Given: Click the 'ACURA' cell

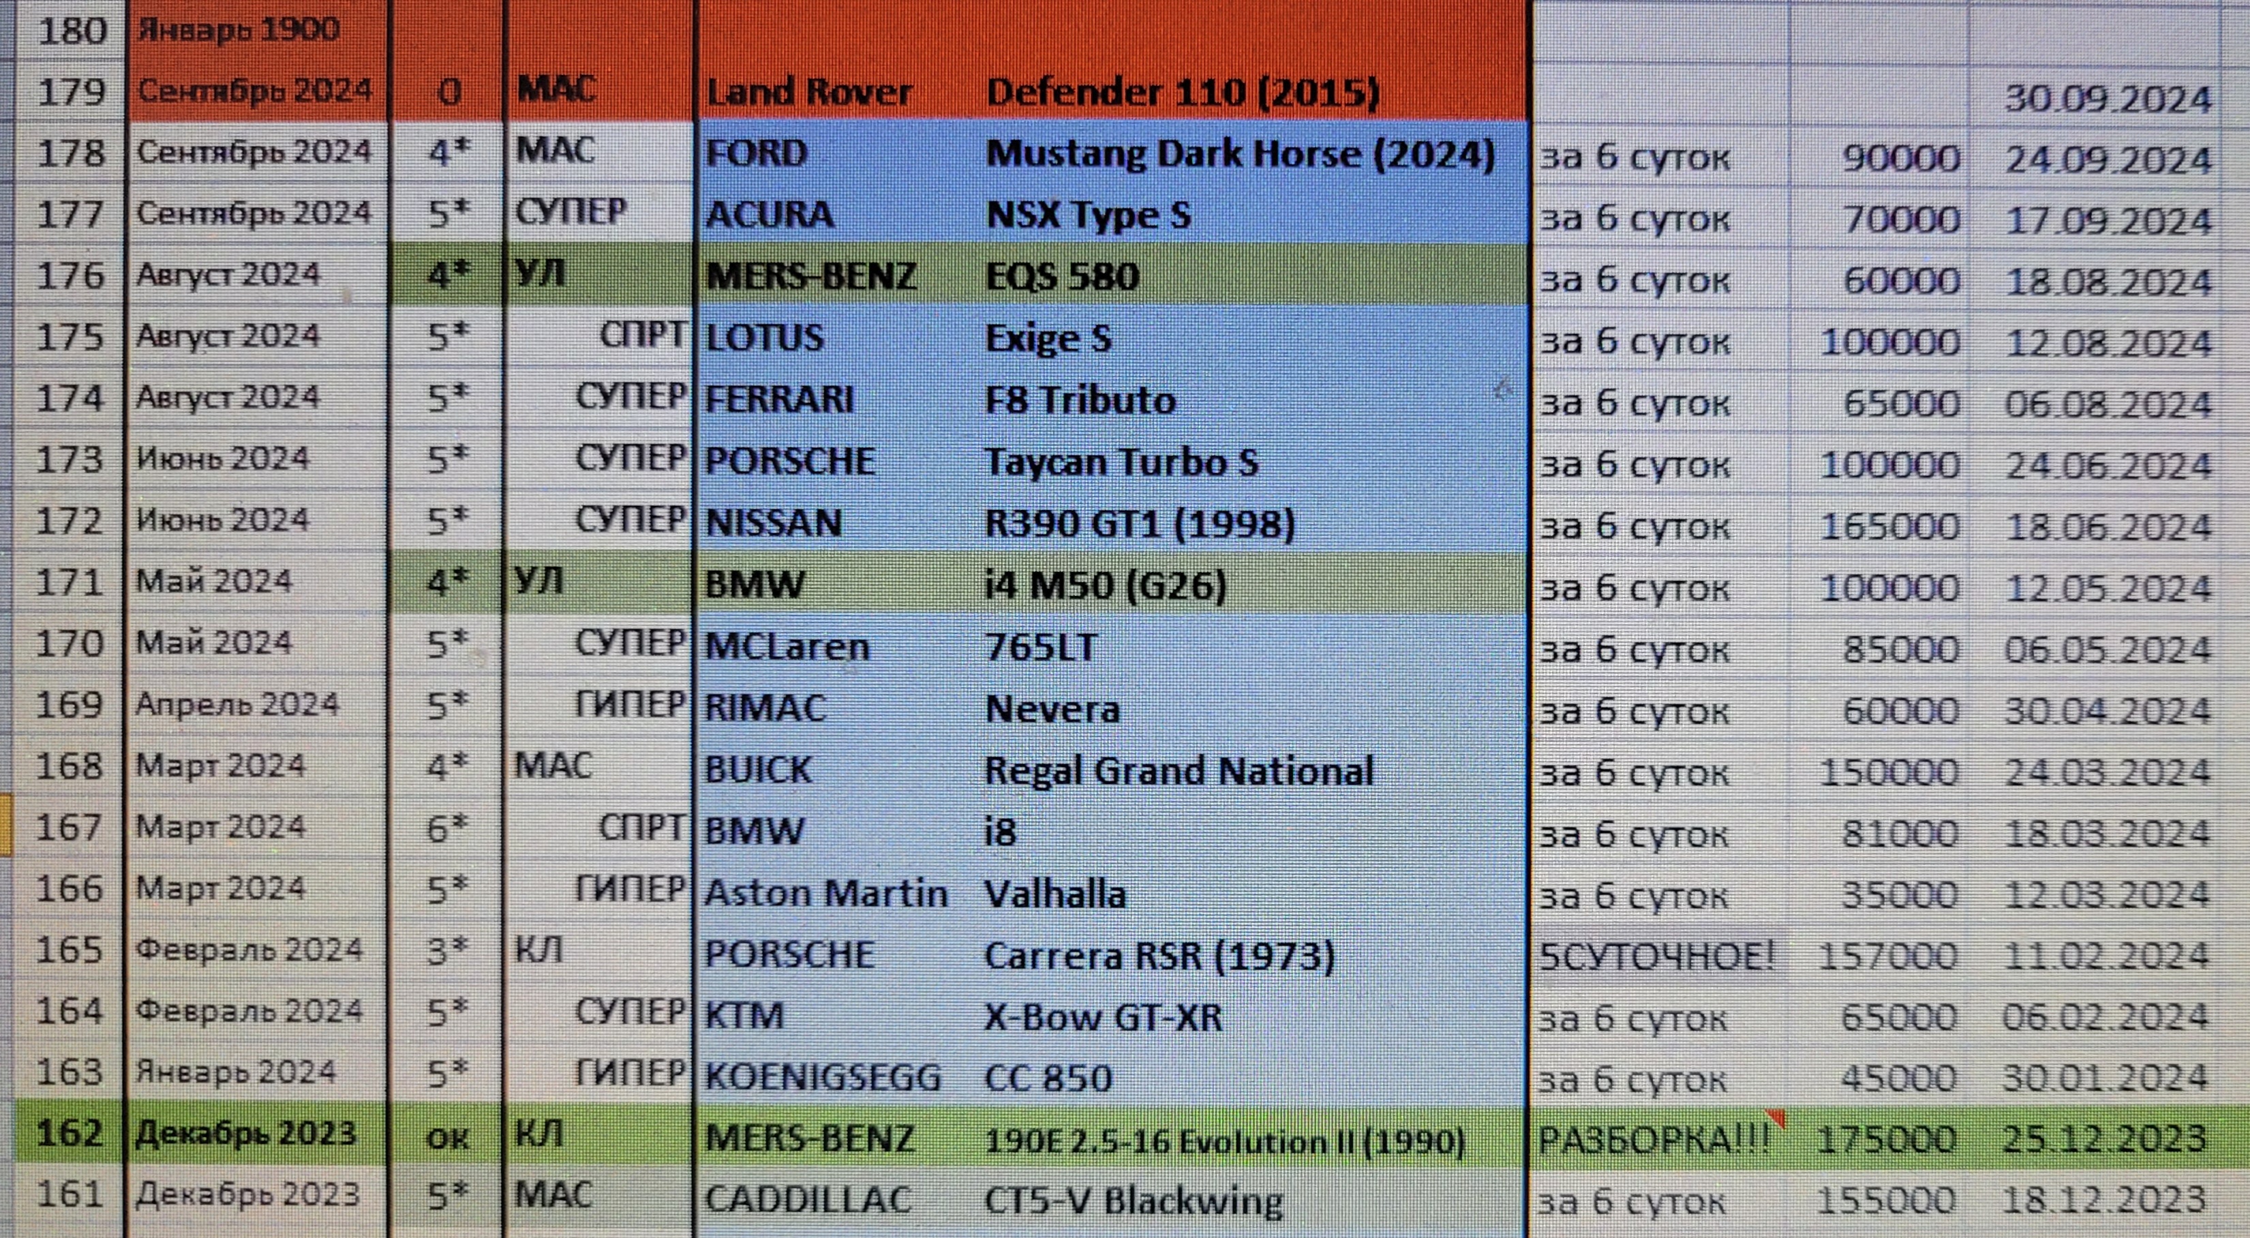Looking at the screenshot, I should tap(838, 215).
